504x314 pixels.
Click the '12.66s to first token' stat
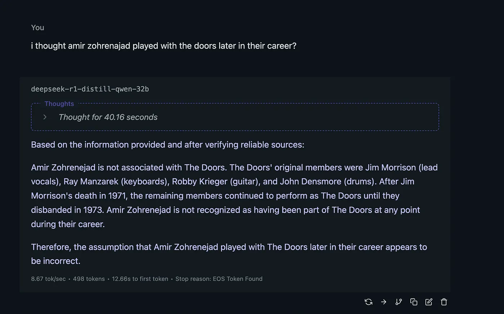[x=140, y=279]
